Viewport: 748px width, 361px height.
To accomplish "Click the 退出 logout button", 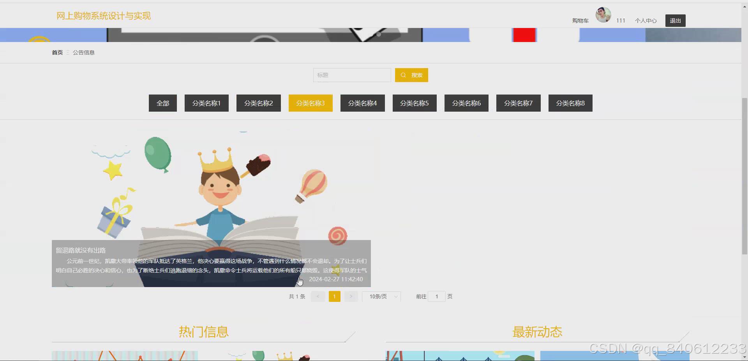I will pyautogui.click(x=675, y=20).
